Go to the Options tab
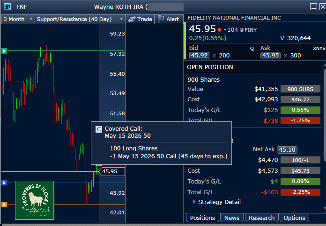The image size is (326, 226). click(x=295, y=218)
